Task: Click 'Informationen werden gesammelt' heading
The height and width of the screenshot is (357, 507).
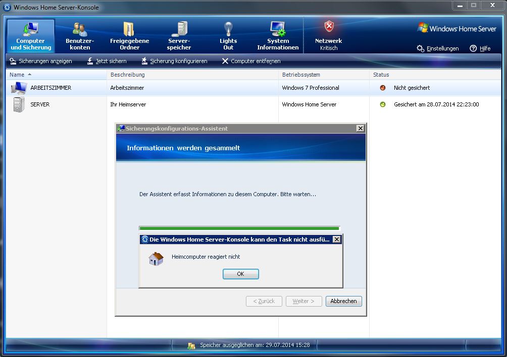Action: 183,148
